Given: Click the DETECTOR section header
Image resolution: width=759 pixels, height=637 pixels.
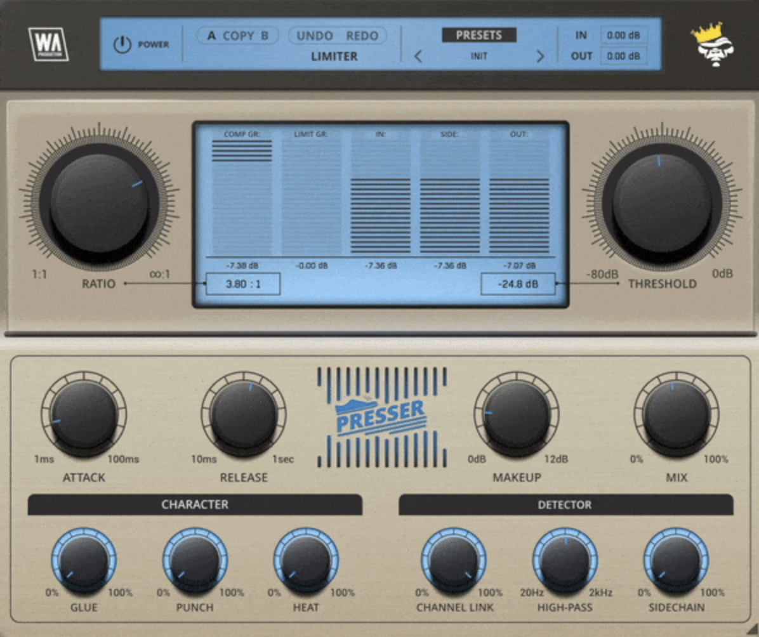Looking at the screenshot, I should point(566,504).
